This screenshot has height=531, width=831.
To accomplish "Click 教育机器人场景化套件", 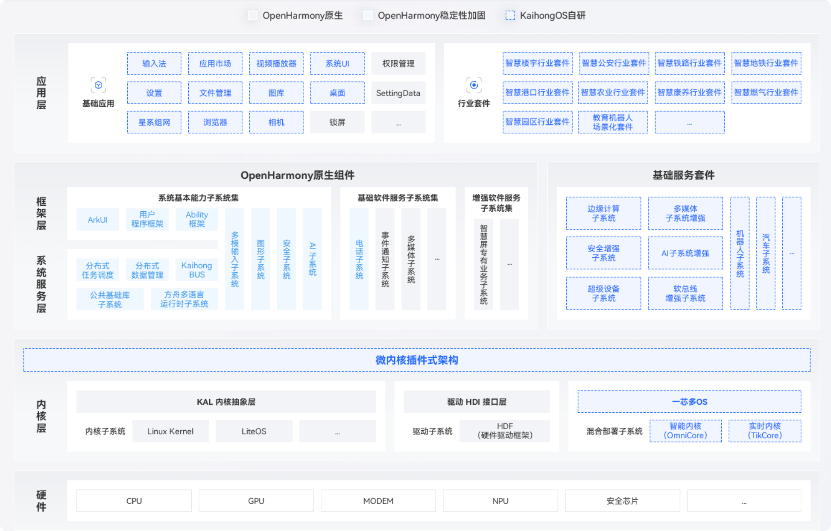I will coord(613,122).
